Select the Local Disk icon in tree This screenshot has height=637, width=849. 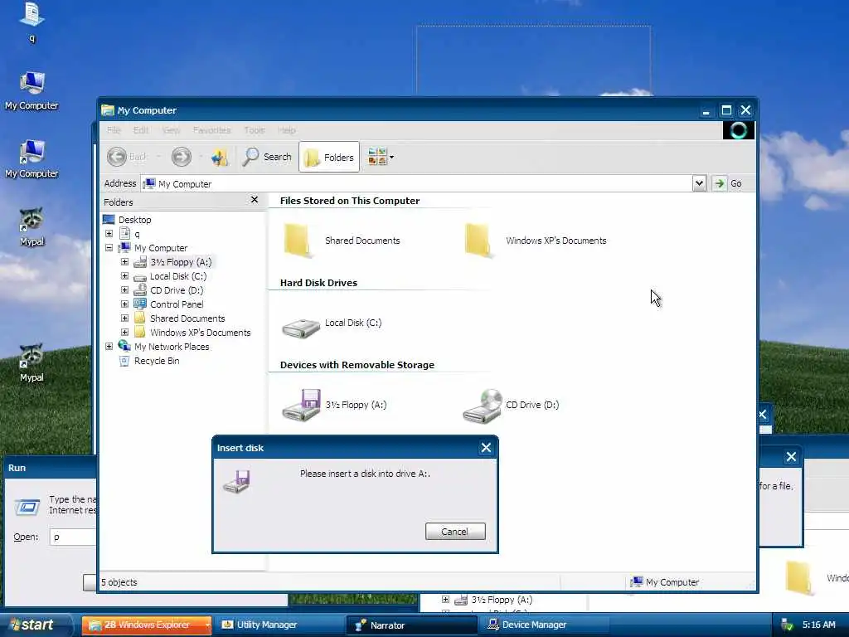click(x=140, y=277)
